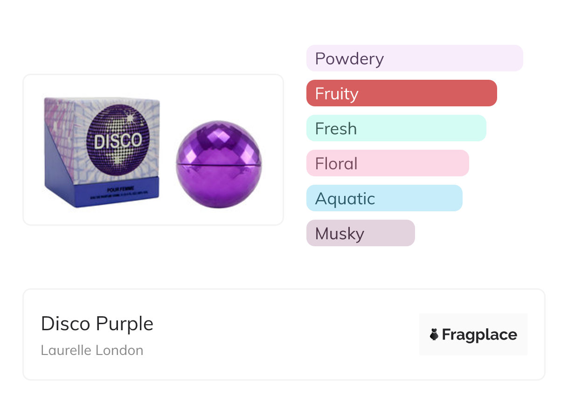Click the red Fruity accord bar

pos(401,93)
